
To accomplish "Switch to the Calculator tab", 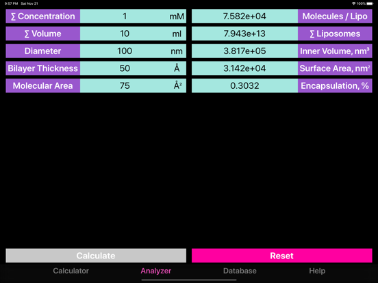I will point(71,271).
